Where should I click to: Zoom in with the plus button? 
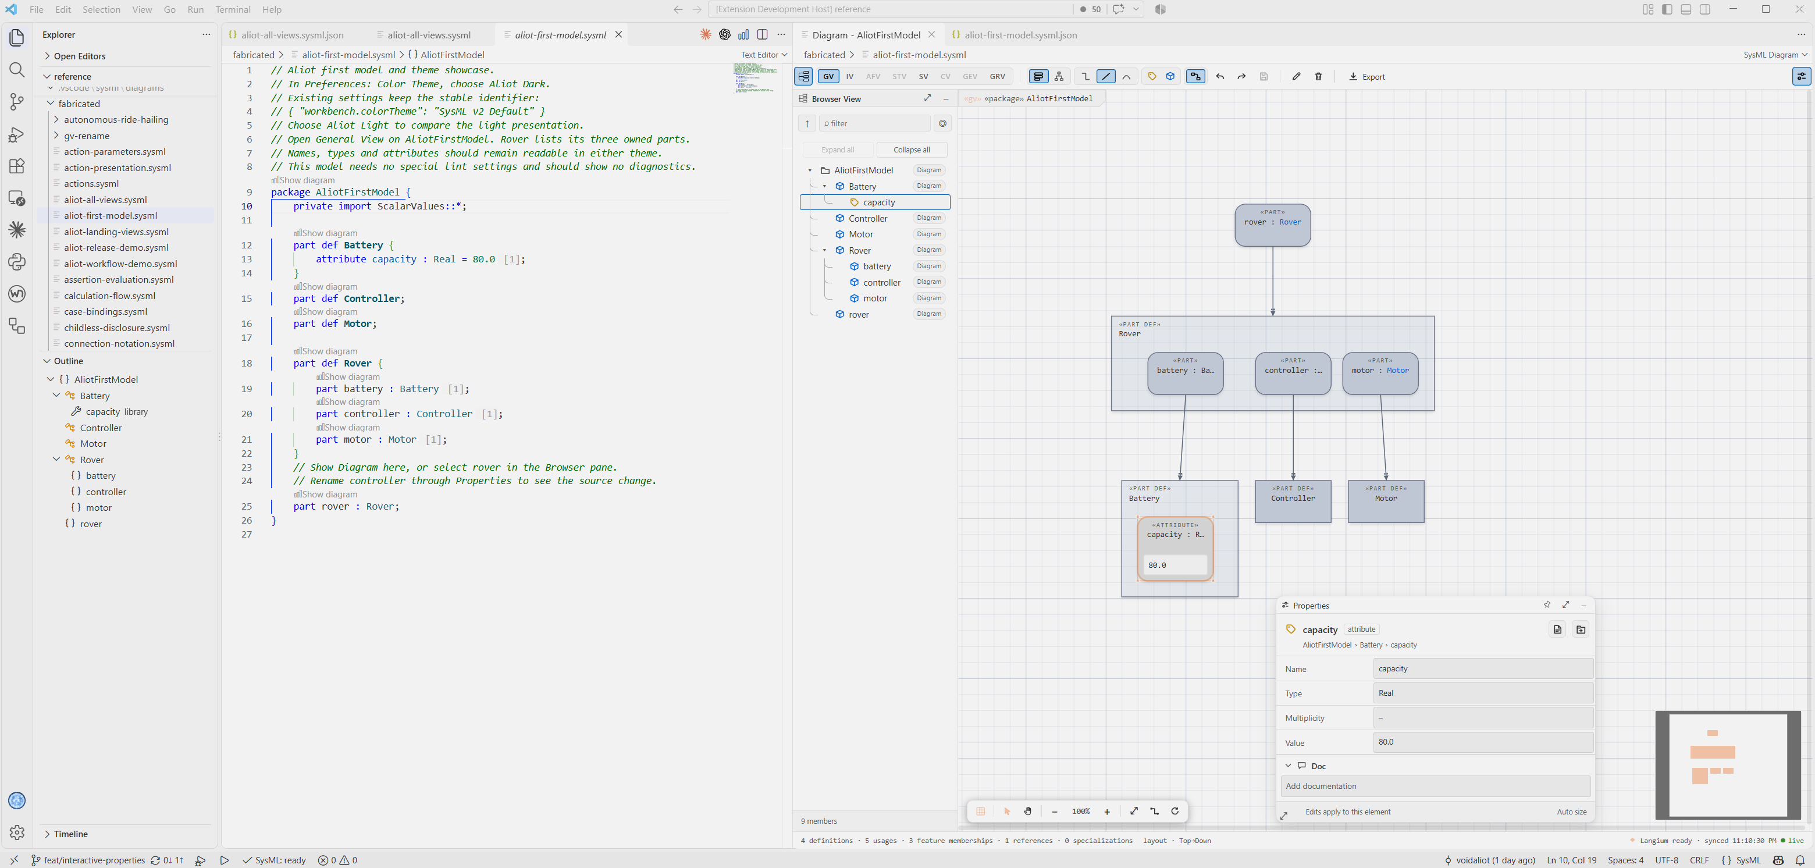click(x=1107, y=812)
